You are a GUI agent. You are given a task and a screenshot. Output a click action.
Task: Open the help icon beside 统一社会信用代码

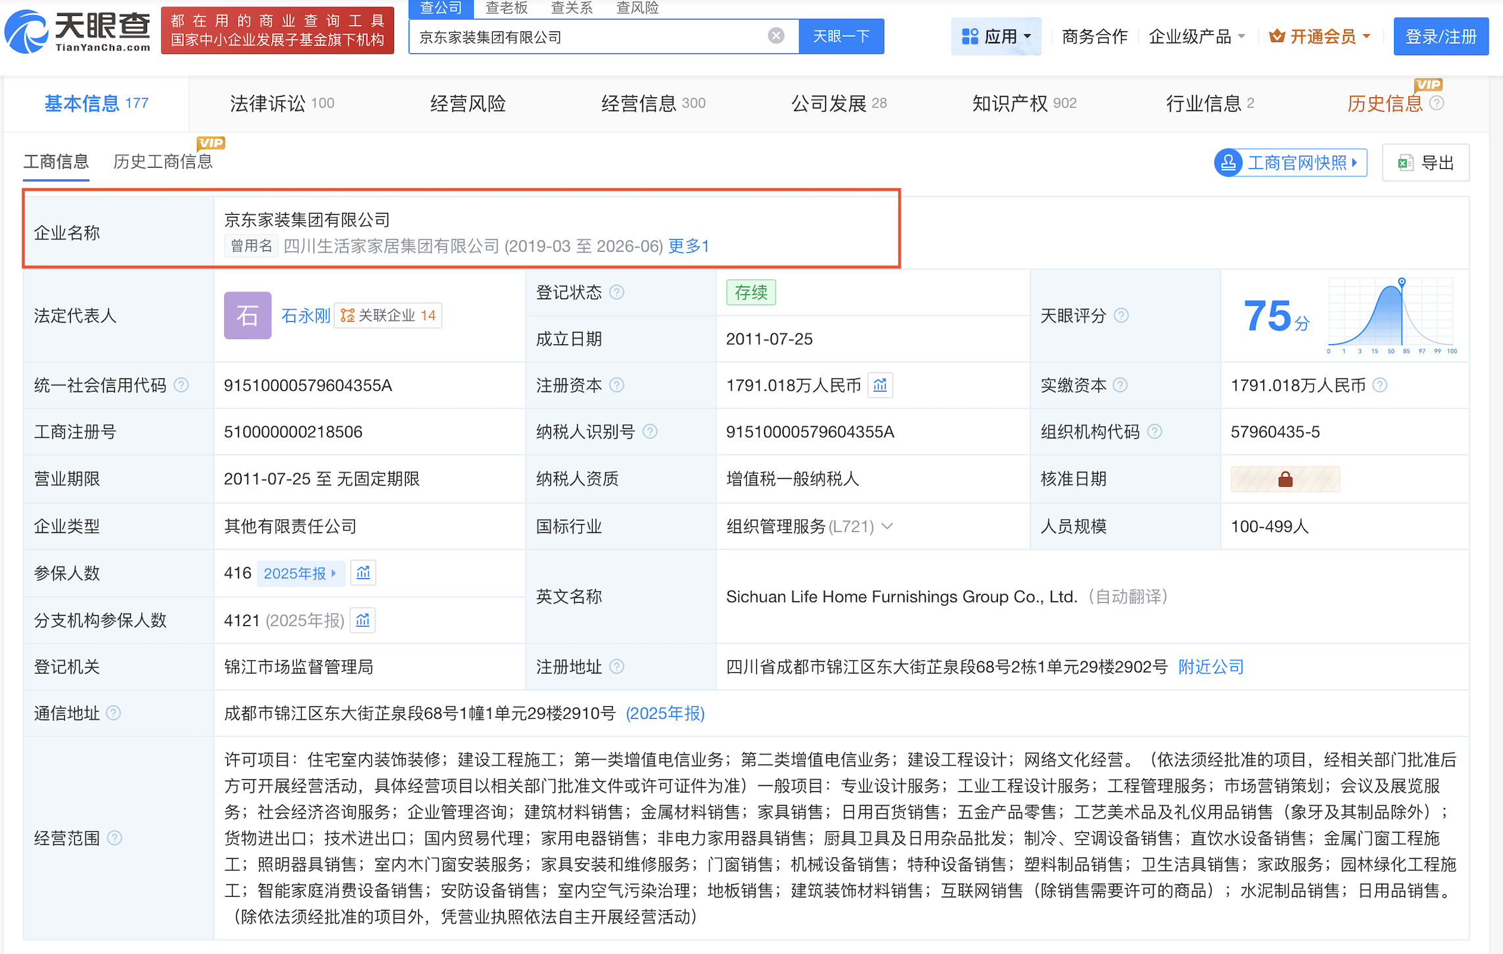click(x=181, y=386)
